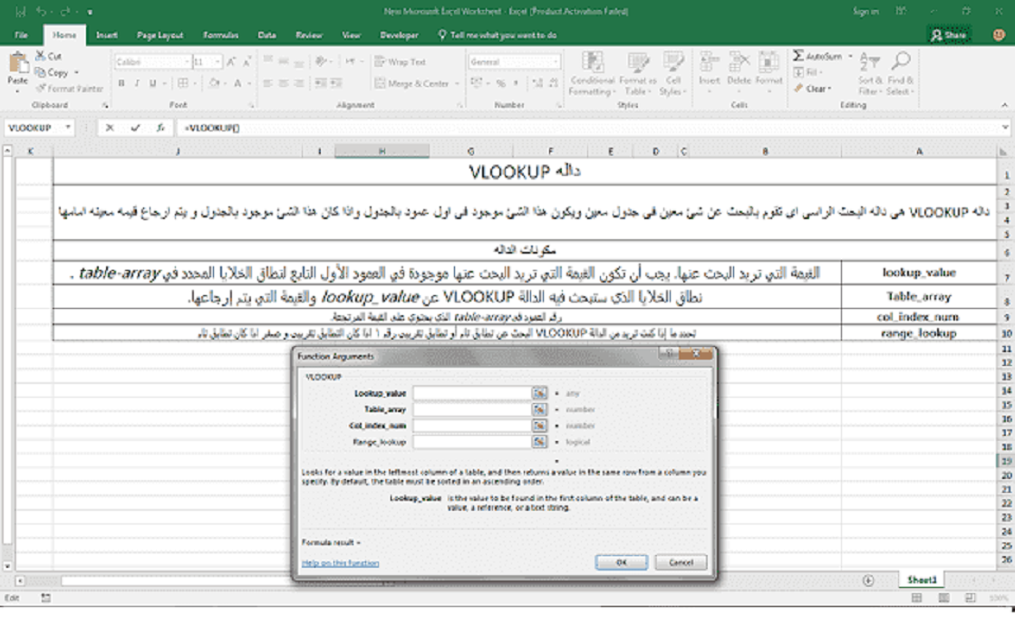
Task: Save with the Quick Access save icon
Action: 20,12
